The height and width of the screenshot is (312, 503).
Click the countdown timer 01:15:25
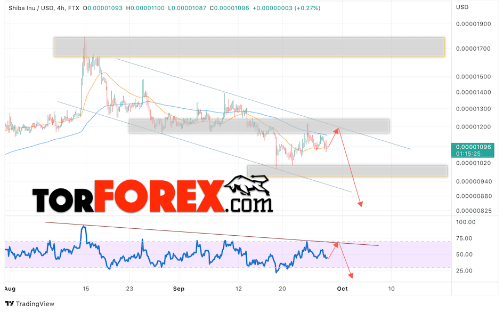point(468,154)
